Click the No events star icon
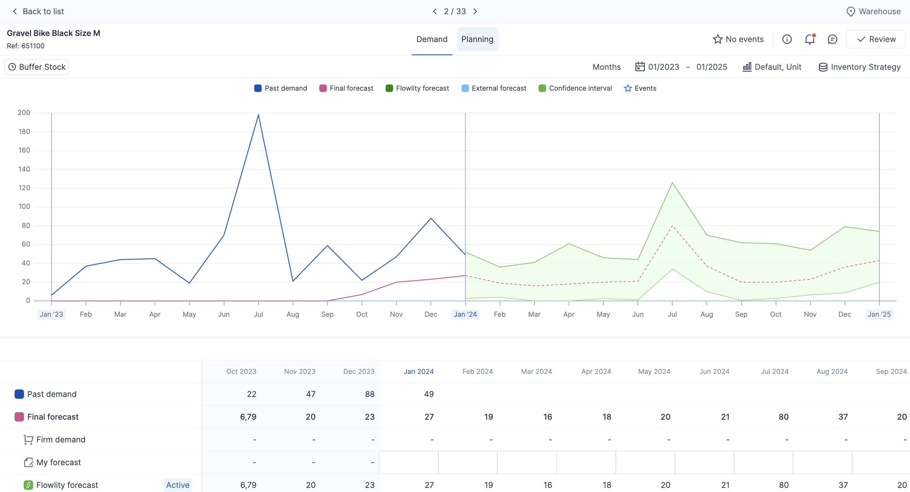Image resolution: width=910 pixels, height=492 pixels. coord(718,39)
